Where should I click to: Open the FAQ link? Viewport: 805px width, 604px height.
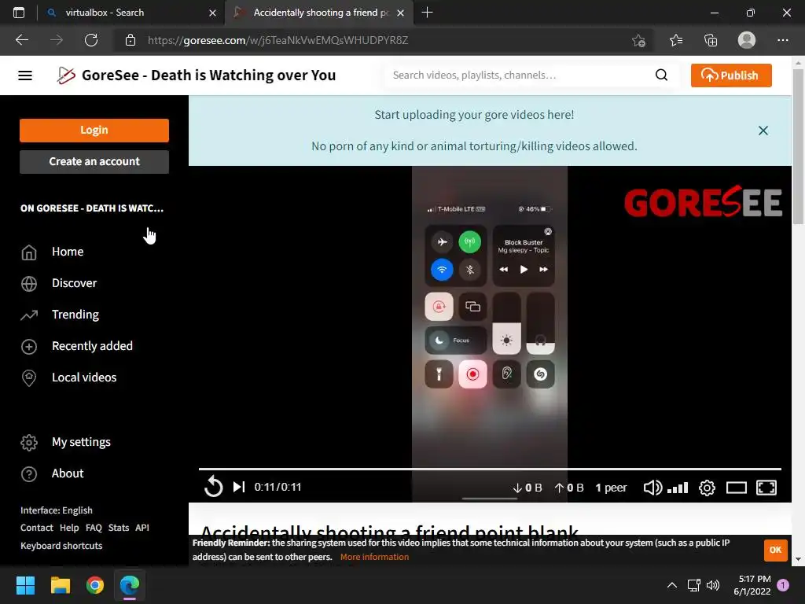point(94,528)
